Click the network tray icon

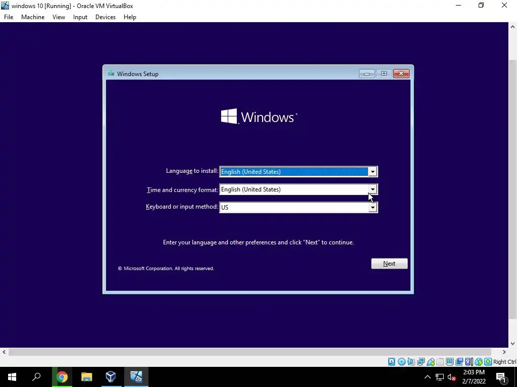440,377
